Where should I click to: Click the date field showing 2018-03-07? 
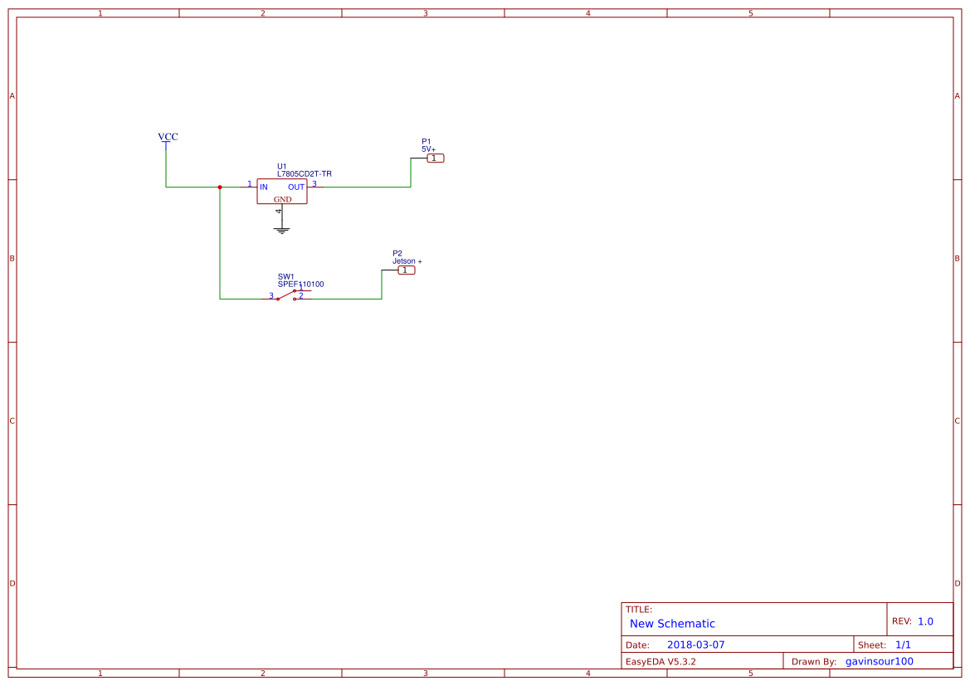[695, 644]
